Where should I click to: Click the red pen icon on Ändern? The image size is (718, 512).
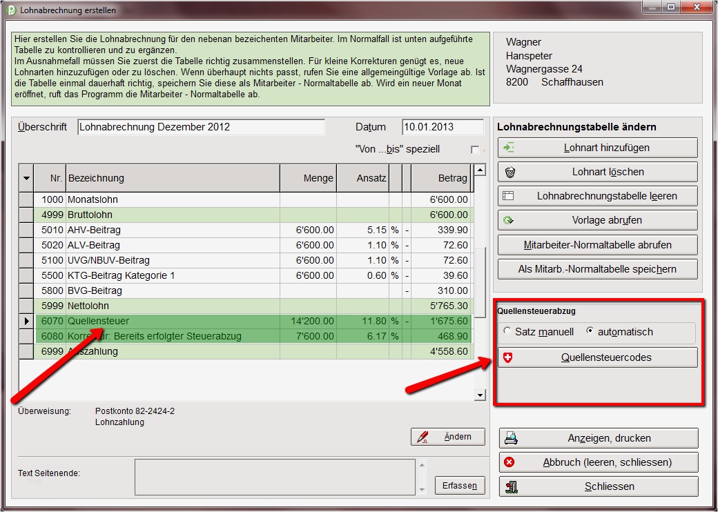tap(423, 437)
